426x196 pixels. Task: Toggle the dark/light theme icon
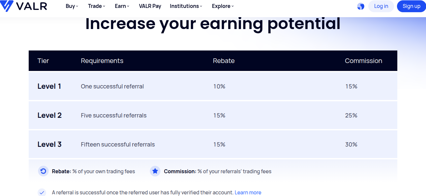coord(361,6)
